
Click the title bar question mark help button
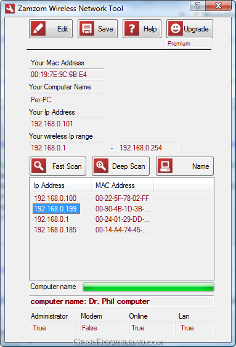pos(198,6)
